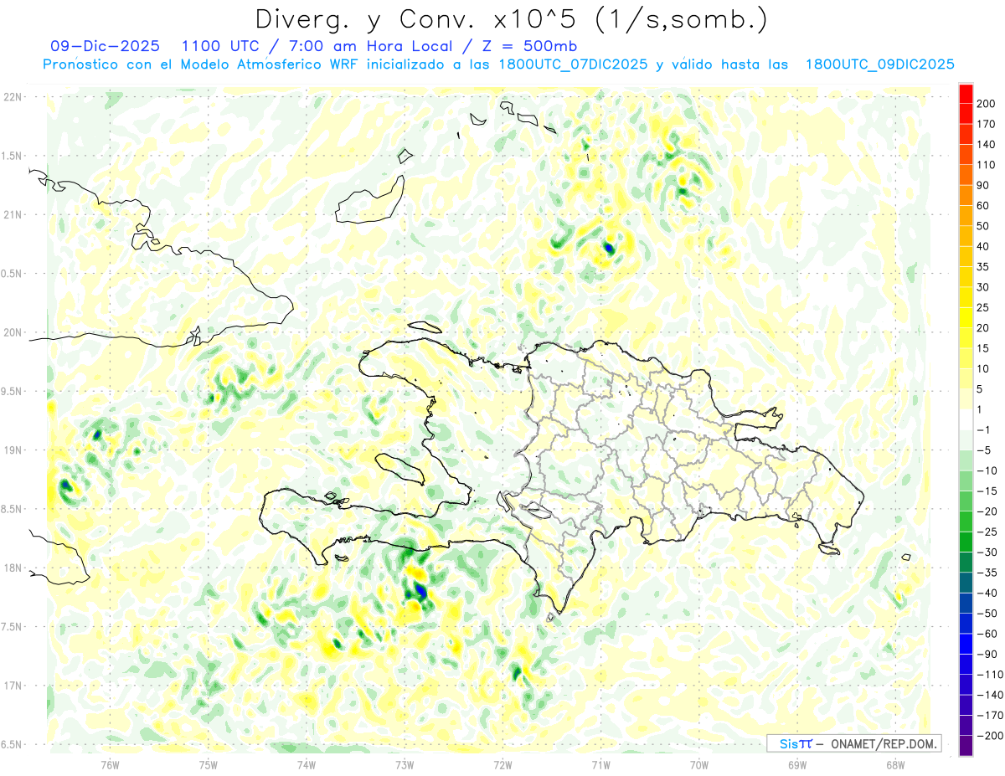Click the positive '110' colorbar value

point(987,165)
